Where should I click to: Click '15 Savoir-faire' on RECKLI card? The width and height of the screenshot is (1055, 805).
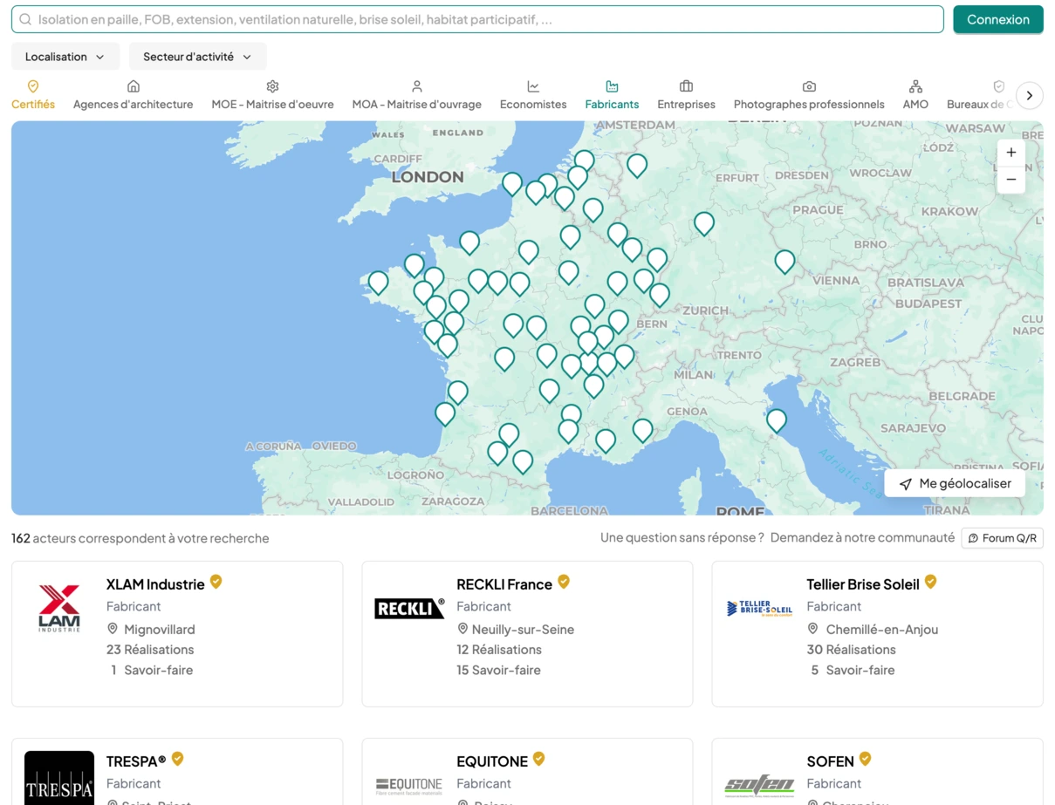(498, 671)
